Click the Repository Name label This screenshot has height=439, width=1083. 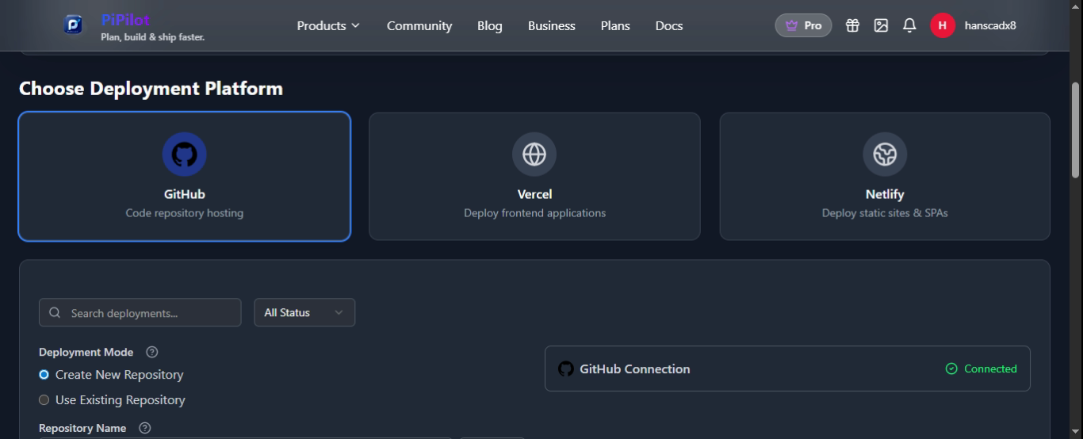tap(82, 428)
